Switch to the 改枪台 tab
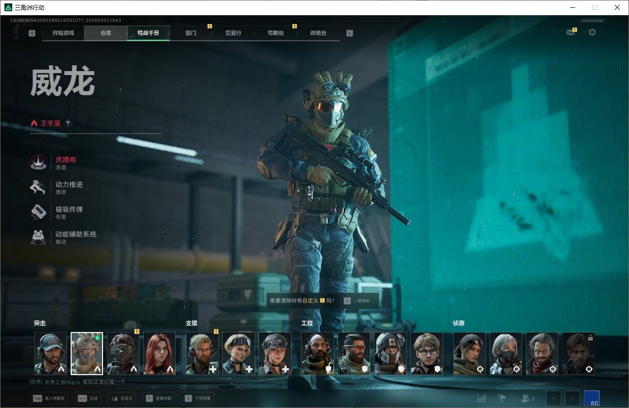Screen dimensions: 629x408 318,33
